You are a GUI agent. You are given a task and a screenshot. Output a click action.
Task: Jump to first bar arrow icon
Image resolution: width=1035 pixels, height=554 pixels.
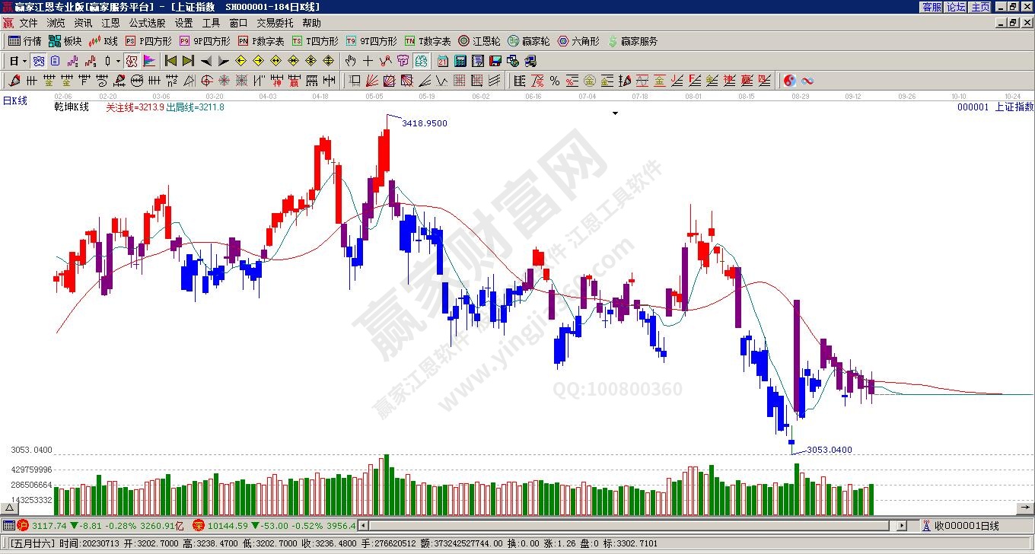(x=170, y=61)
